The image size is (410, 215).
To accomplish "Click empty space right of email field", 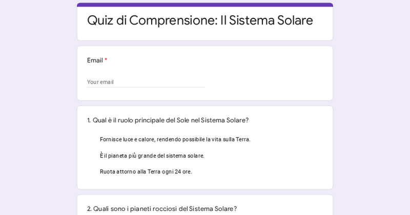I will 266,82.
